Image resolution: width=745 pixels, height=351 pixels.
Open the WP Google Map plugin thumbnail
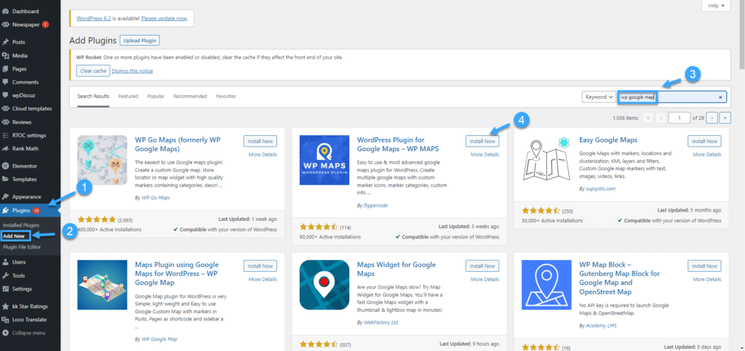102,285
